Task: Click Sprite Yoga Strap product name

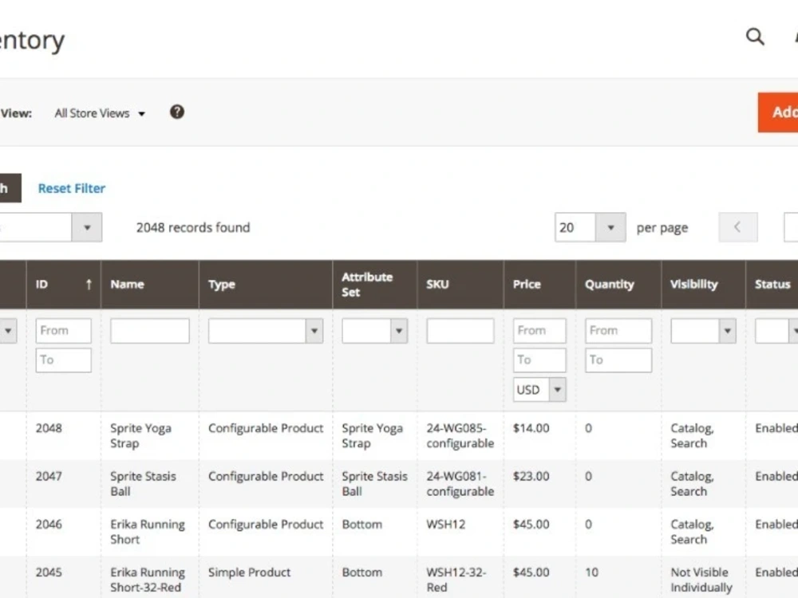Action: click(141, 436)
